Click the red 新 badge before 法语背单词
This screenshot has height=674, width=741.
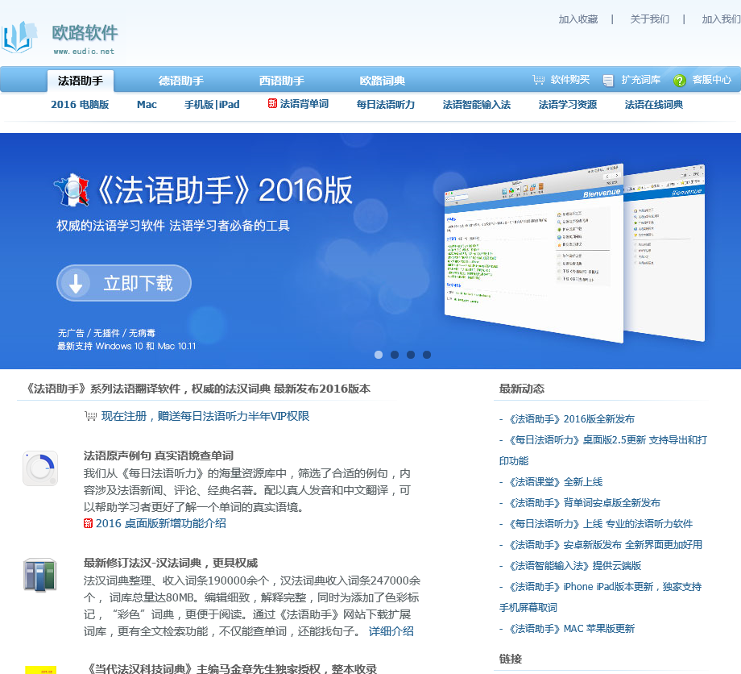click(272, 103)
